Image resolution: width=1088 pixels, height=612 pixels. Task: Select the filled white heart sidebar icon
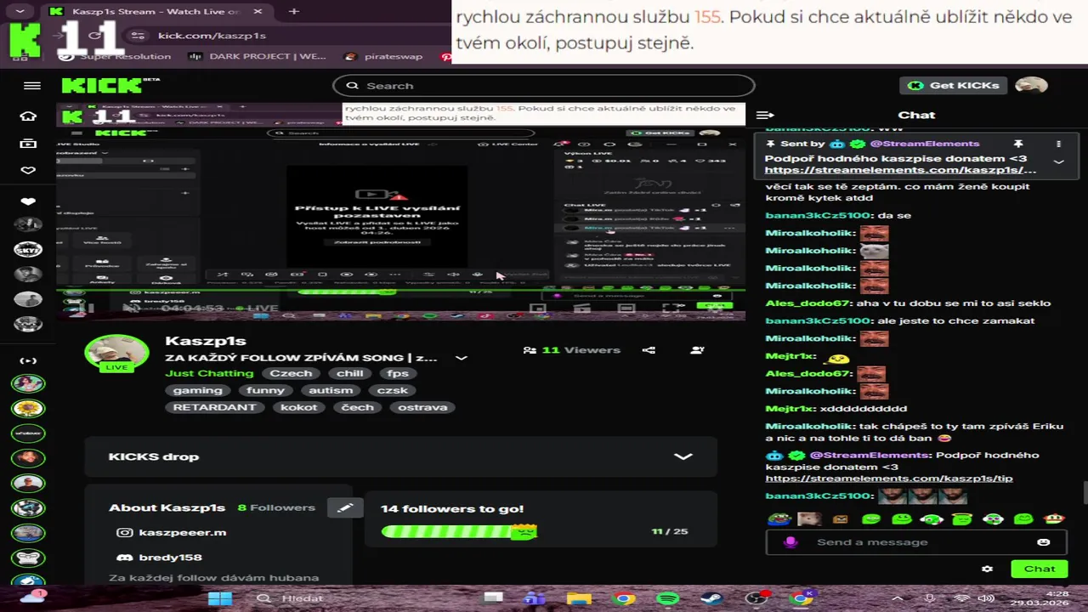(x=28, y=201)
